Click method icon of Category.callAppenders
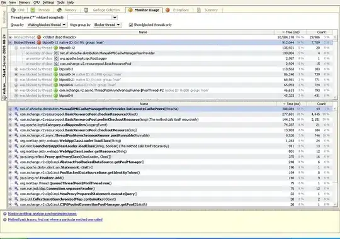The image size is (340, 239). point(16,125)
